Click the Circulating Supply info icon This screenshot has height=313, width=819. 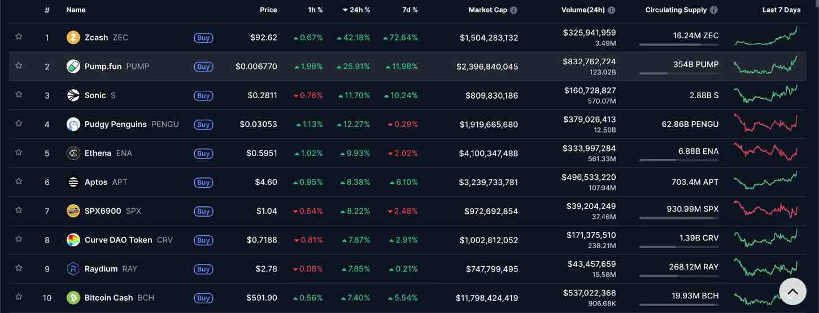(x=713, y=10)
